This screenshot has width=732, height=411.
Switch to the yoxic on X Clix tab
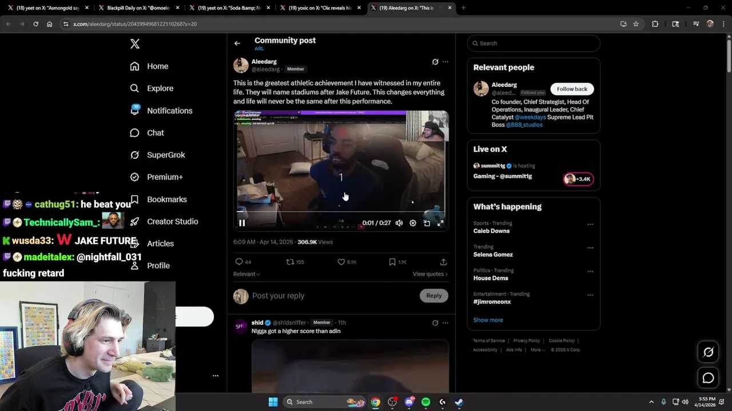pyautogui.click(x=320, y=8)
